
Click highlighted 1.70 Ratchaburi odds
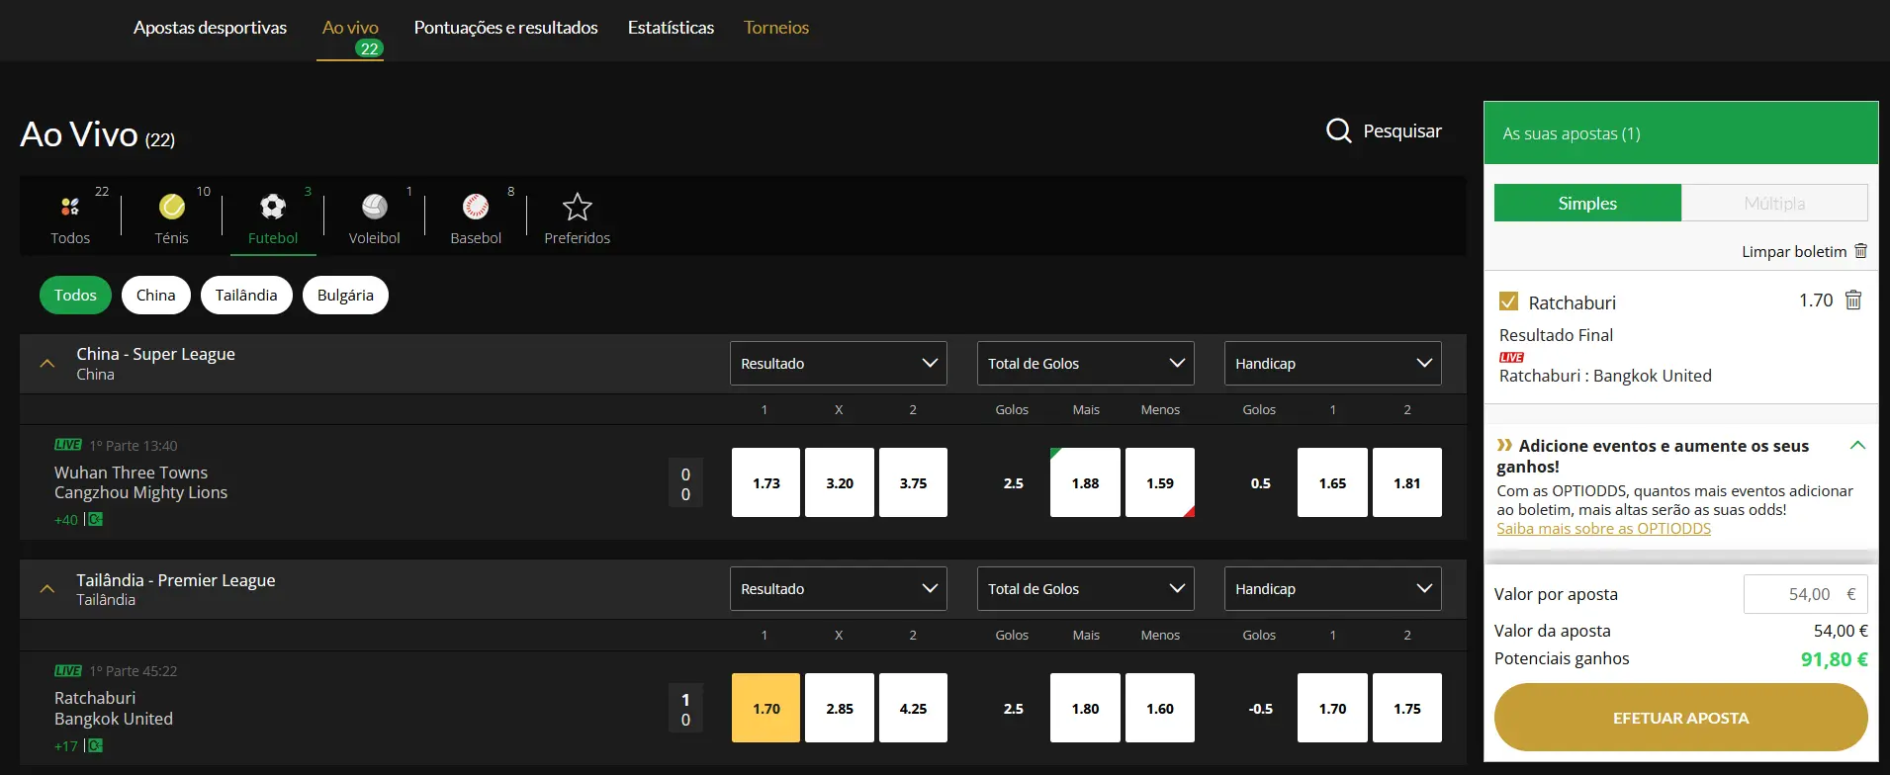(765, 708)
